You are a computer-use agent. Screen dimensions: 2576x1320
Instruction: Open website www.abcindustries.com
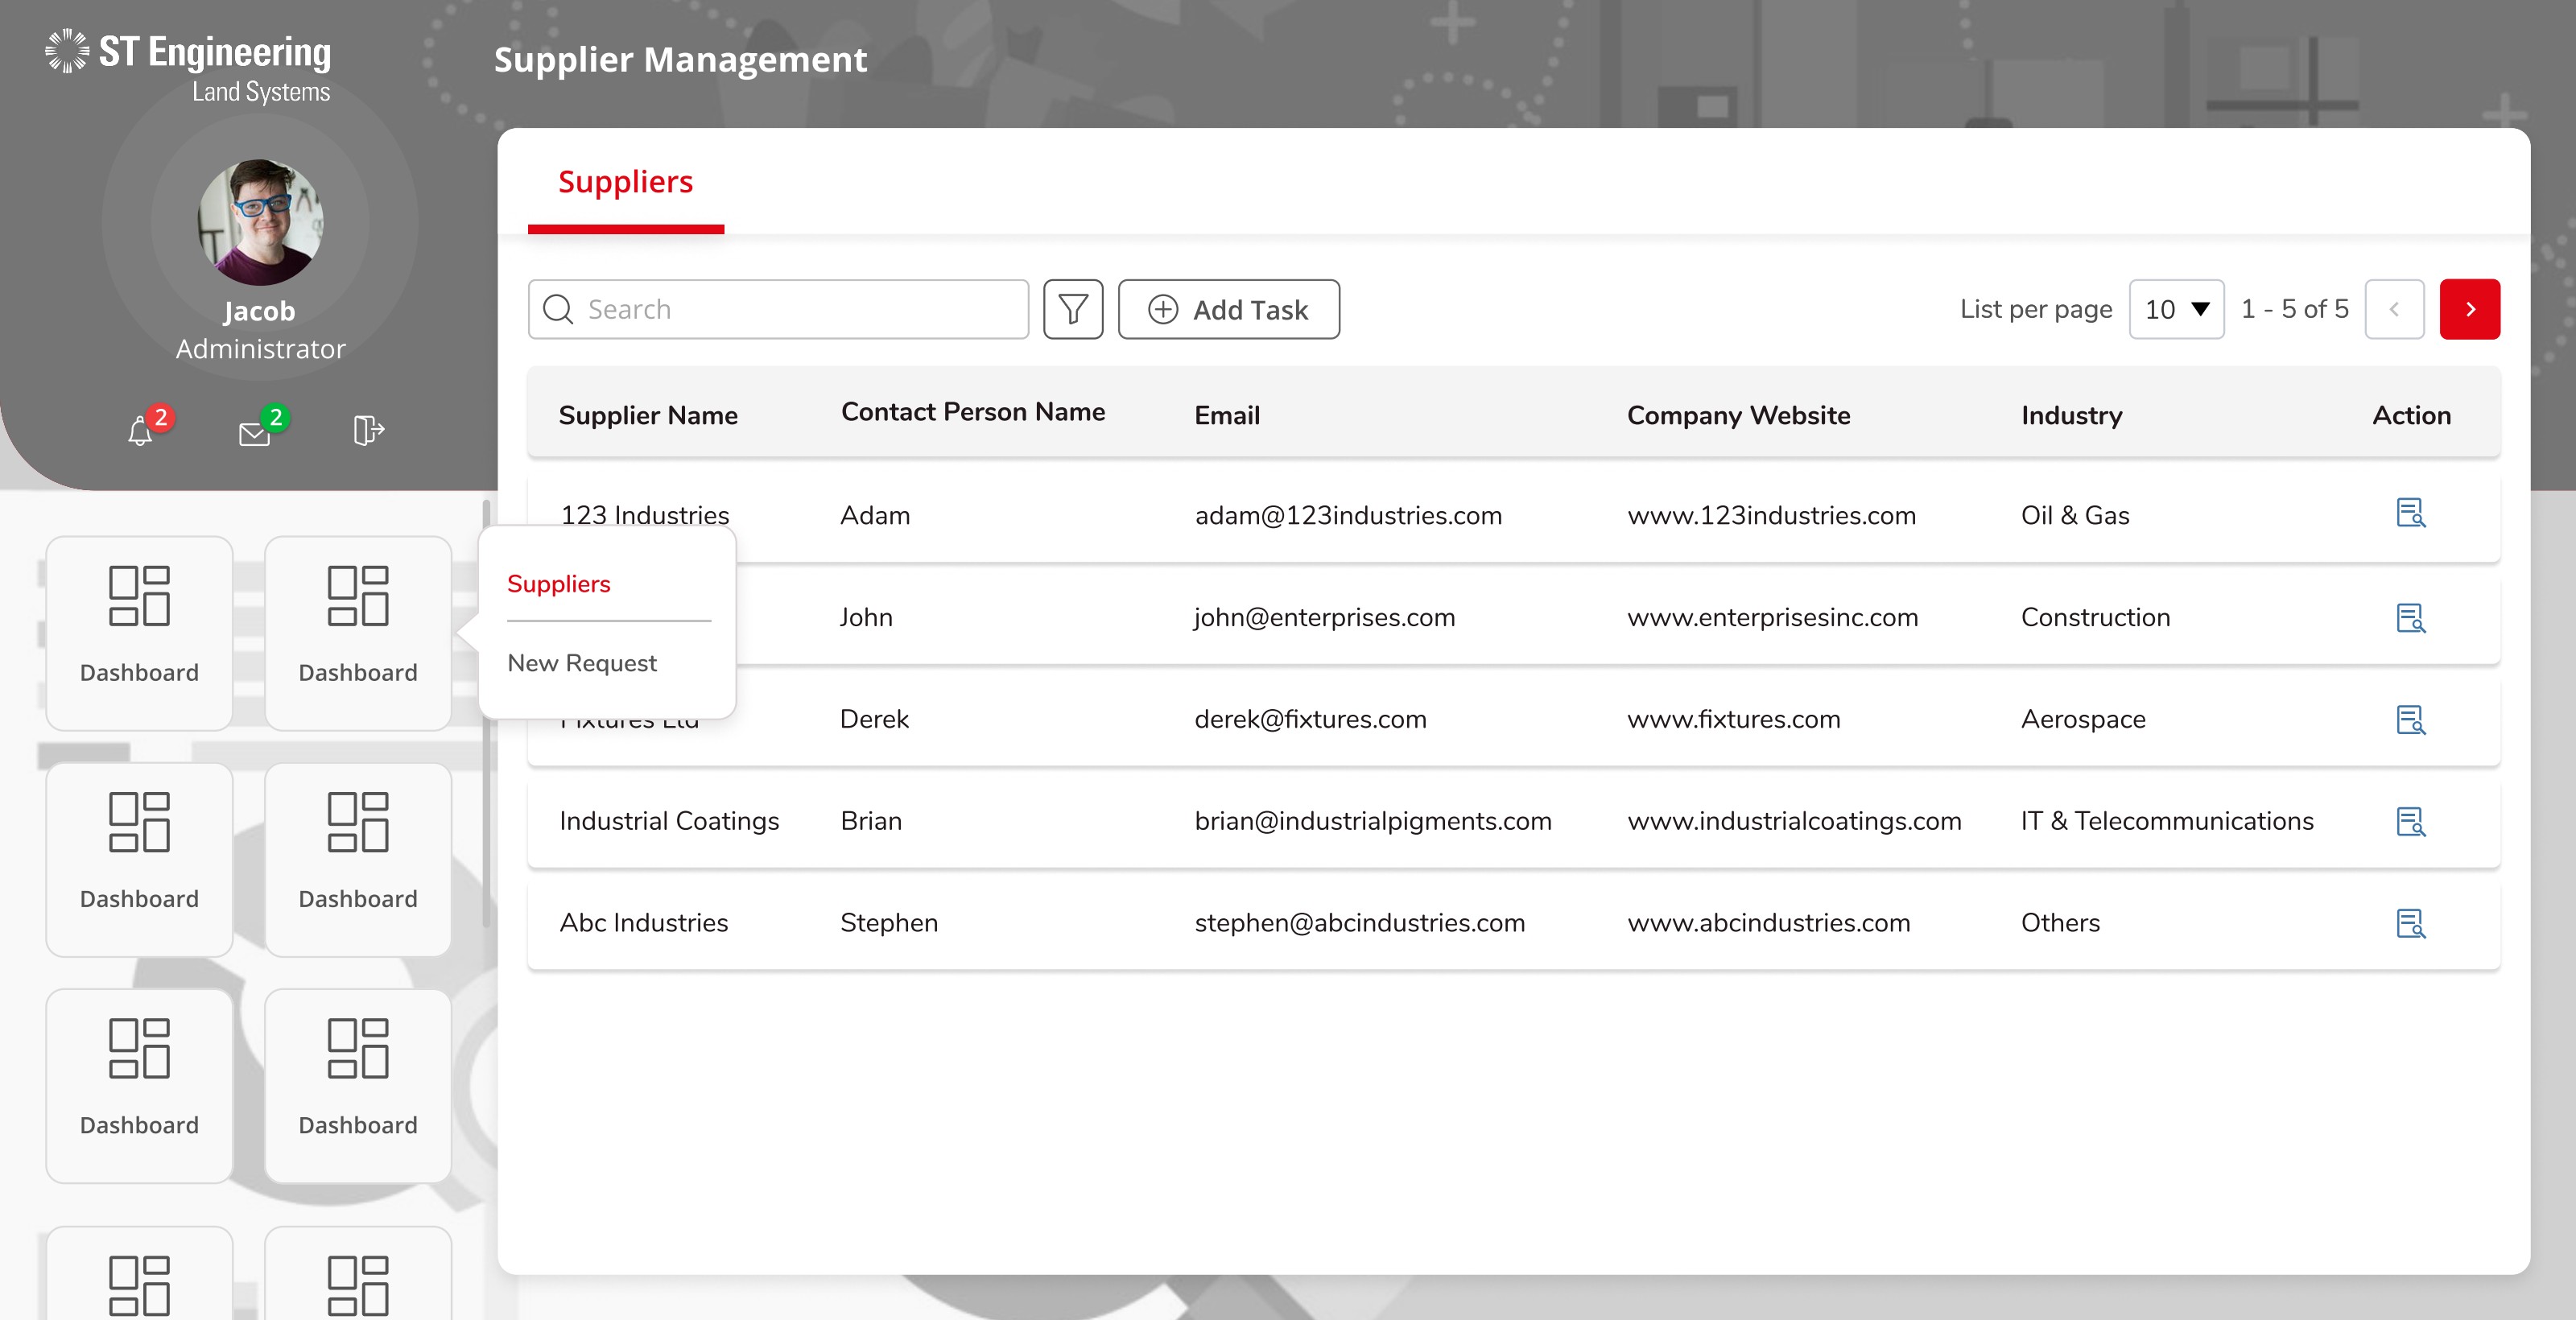(x=1768, y=923)
